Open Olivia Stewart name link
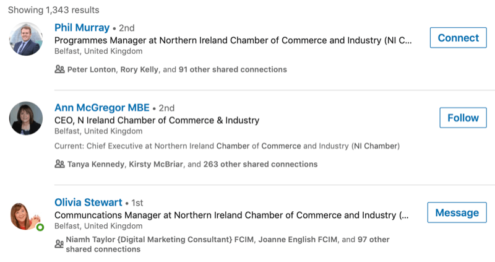Image resolution: width=495 pixels, height=262 pixels. click(88, 203)
